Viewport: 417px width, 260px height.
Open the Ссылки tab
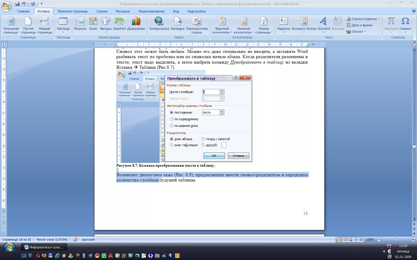click(102, 11)
